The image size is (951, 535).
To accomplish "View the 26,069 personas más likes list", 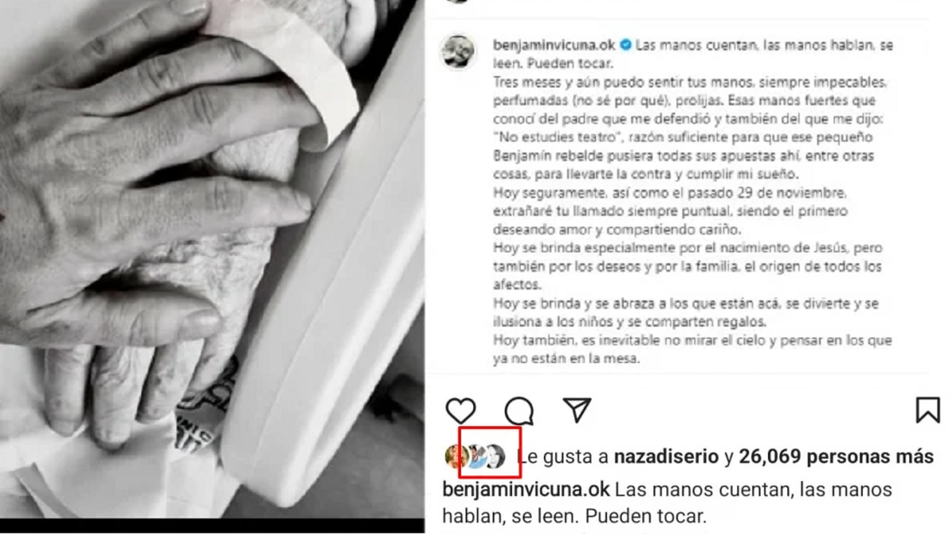I will (836, 457).
